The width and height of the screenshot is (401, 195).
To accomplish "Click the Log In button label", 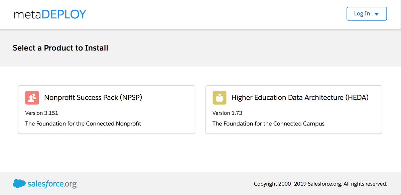I will pyautogui.click(x=362, y=14).
